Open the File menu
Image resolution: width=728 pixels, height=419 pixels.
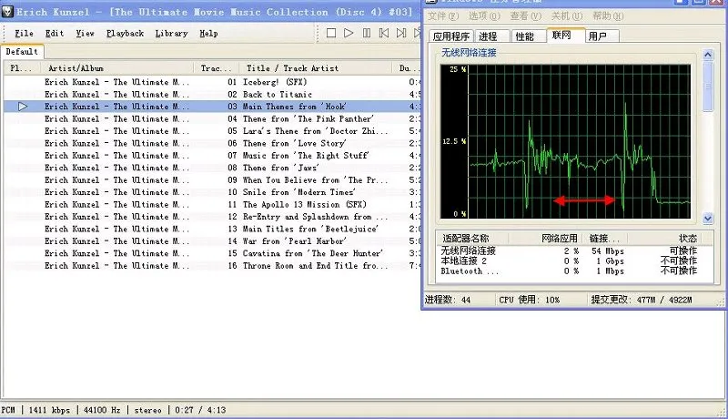(x=24, y=34)
